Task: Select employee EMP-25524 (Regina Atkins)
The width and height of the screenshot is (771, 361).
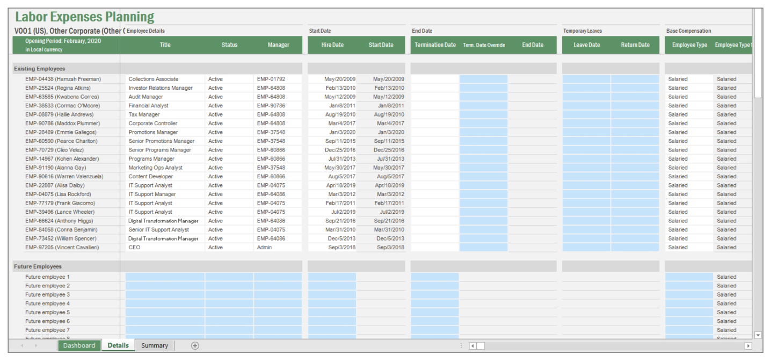Action: pos(58,88)
